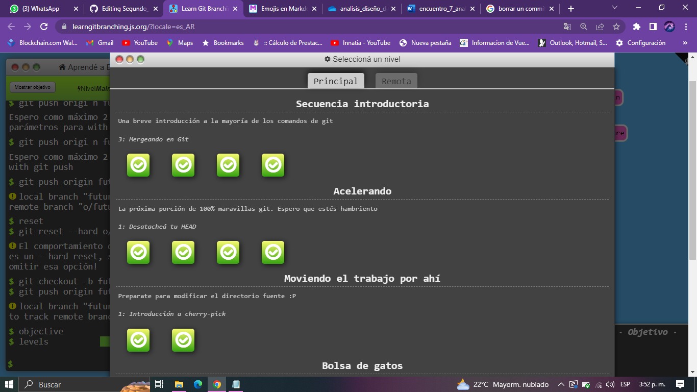Image resolution: width=697 pixels, height=392 pixels.
Task: Open the third level in Acelerando section
Action: [x=228, y=252]
